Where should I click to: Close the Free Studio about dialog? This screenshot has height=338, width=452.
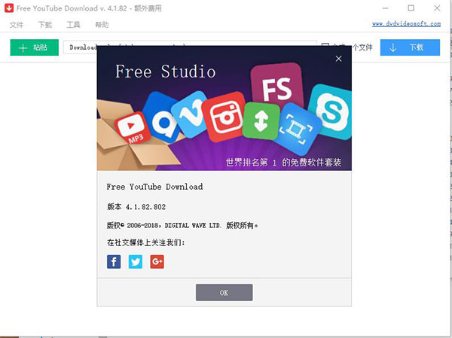point(339,59)
